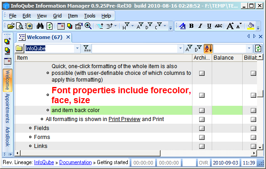Expand the C filter dropdown arrow

pyautogui.click(x=165, y=26)
